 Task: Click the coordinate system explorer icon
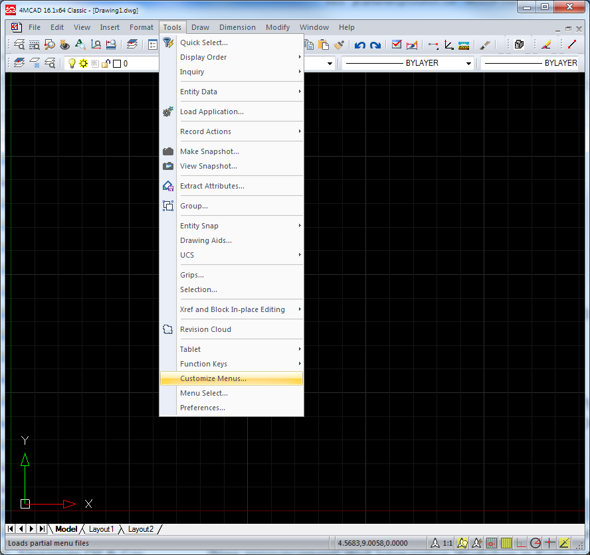(x=96, y=44)
